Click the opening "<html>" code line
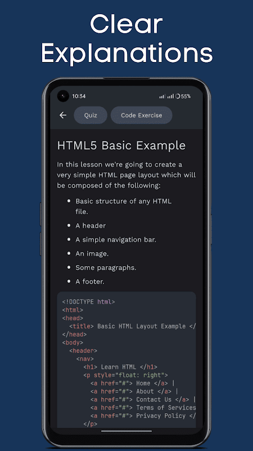The width and height of the screenshot is (253, 451). [73, 310]
